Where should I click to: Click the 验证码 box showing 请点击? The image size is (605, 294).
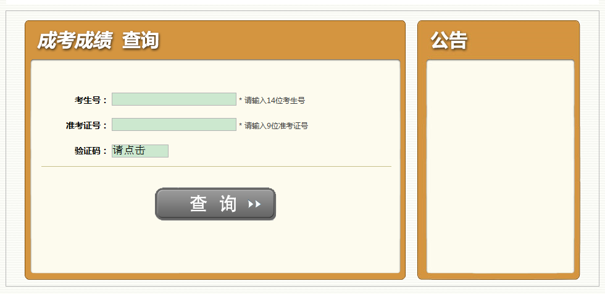(140, 151)
